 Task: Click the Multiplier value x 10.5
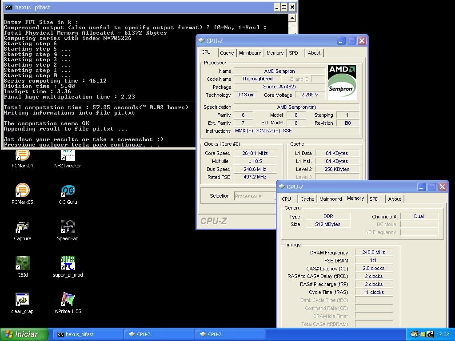(255, 161)
